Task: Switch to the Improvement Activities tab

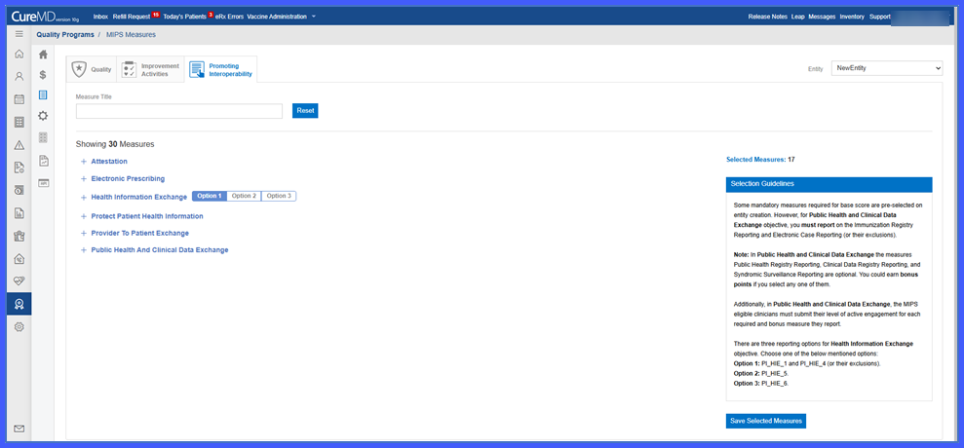Action: click(150, 69)
